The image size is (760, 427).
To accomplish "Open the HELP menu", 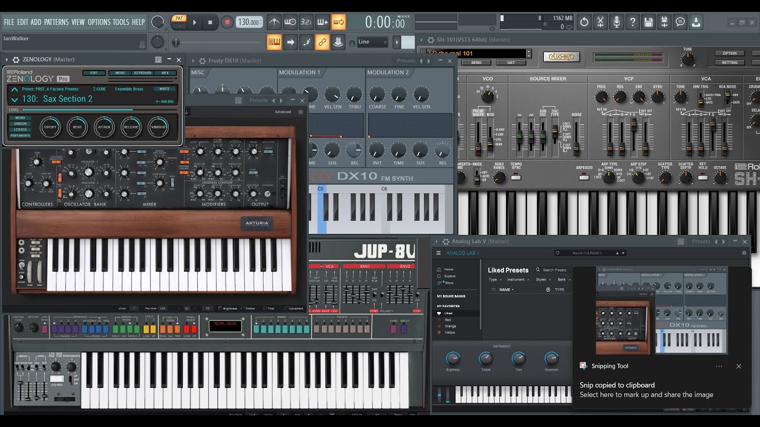I will (138, 22).
